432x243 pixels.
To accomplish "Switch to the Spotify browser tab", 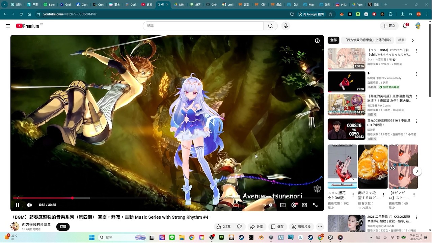I will click(x=49, y=5).
